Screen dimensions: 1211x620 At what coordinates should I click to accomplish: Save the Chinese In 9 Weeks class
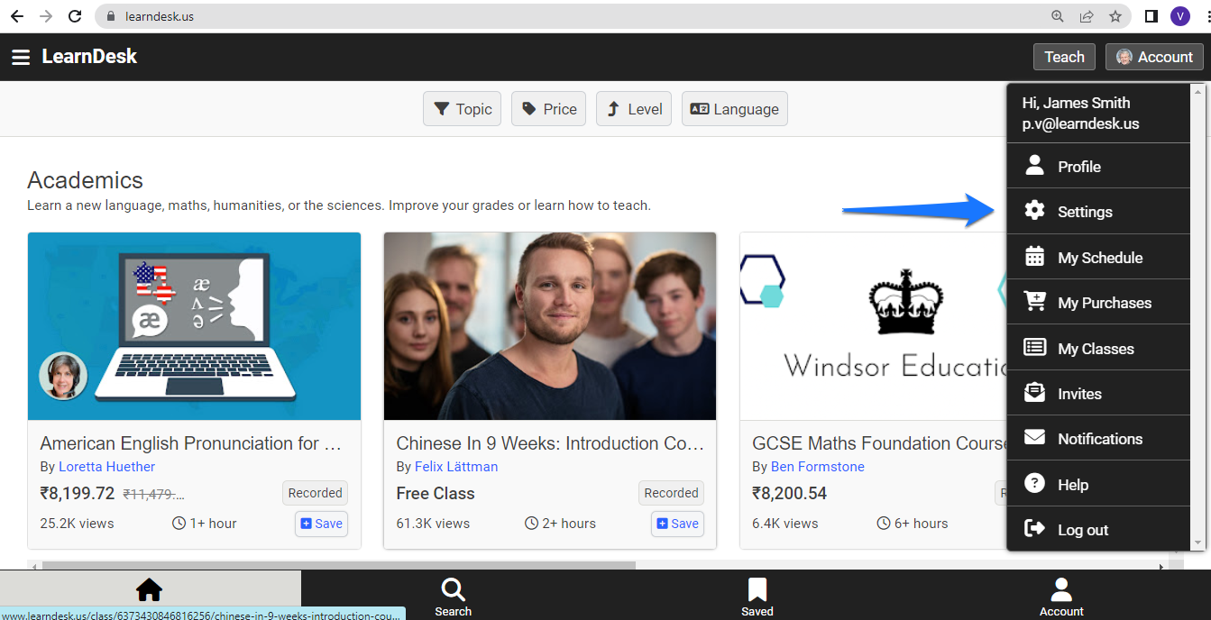point(677,524)
